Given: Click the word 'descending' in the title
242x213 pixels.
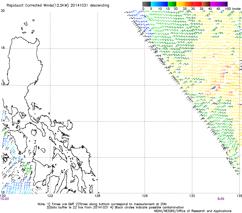Looking at the screenshot, I should [99, 6].
